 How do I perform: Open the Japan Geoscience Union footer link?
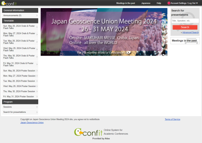tap(32, 122)
